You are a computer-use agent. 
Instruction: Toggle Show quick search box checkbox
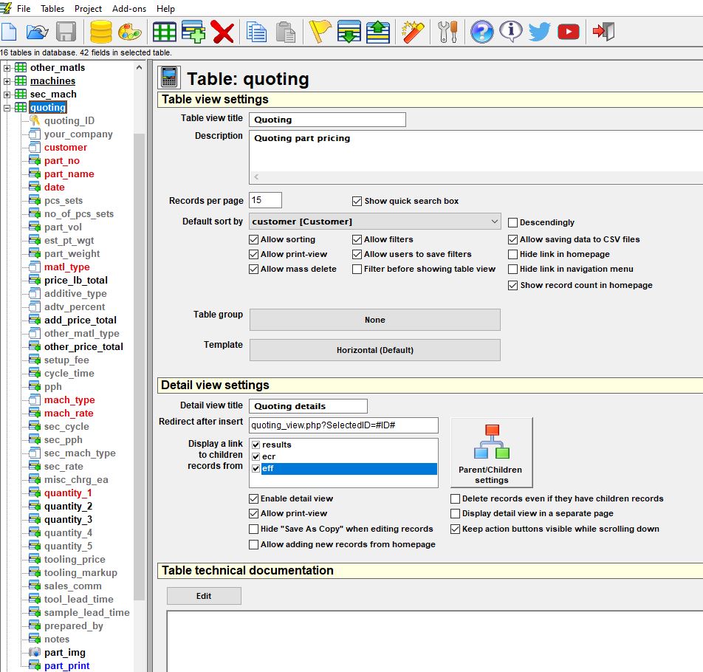(x=357, y=202)
